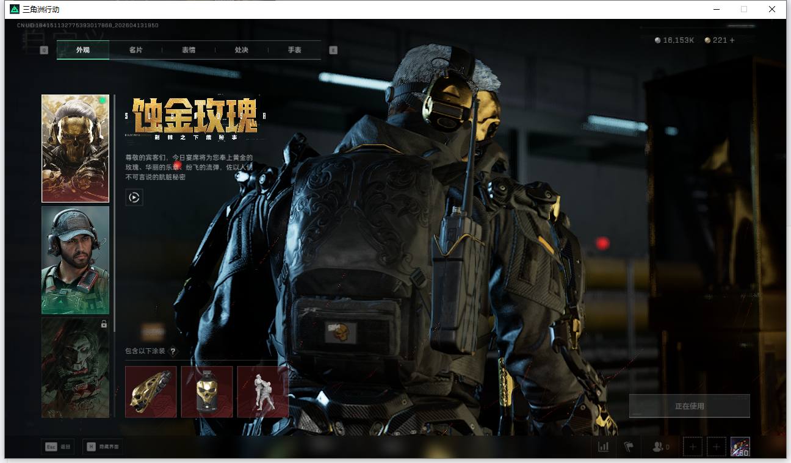Click the H 隐藏界面 button
This screenshot has height=463, width=791.
(103, 447)
